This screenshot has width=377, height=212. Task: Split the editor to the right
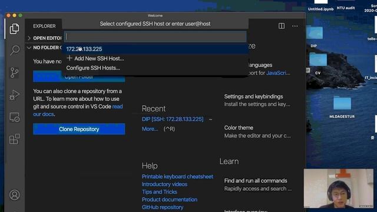(282, 26)
